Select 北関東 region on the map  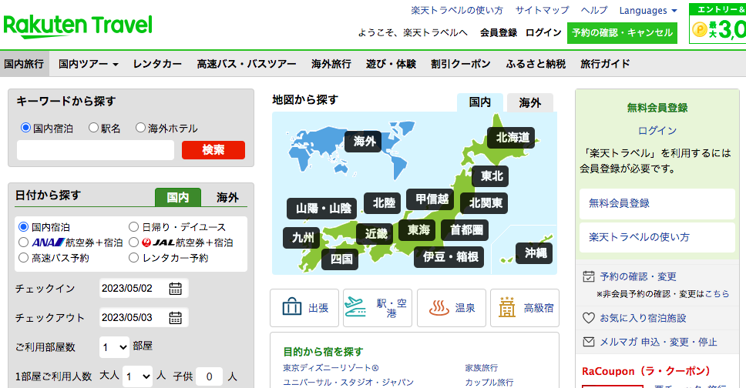click(x=485, y=203)
